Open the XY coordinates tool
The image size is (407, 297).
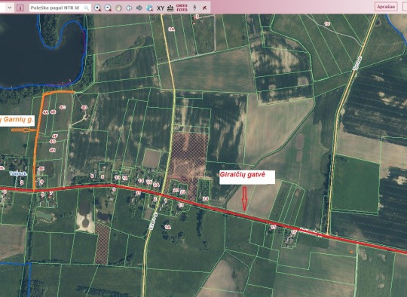[161, 8]
